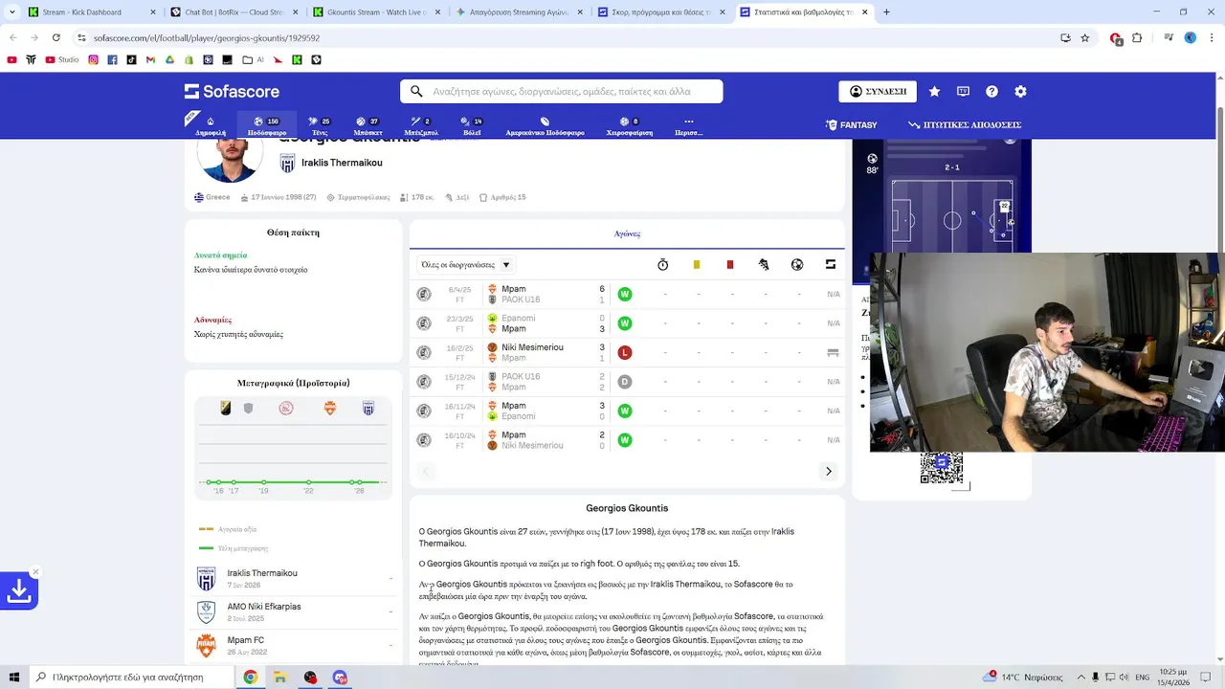Viewport: 1225px width, 689px height.
Task: Close the download widget with X
Action: point(35,572)
